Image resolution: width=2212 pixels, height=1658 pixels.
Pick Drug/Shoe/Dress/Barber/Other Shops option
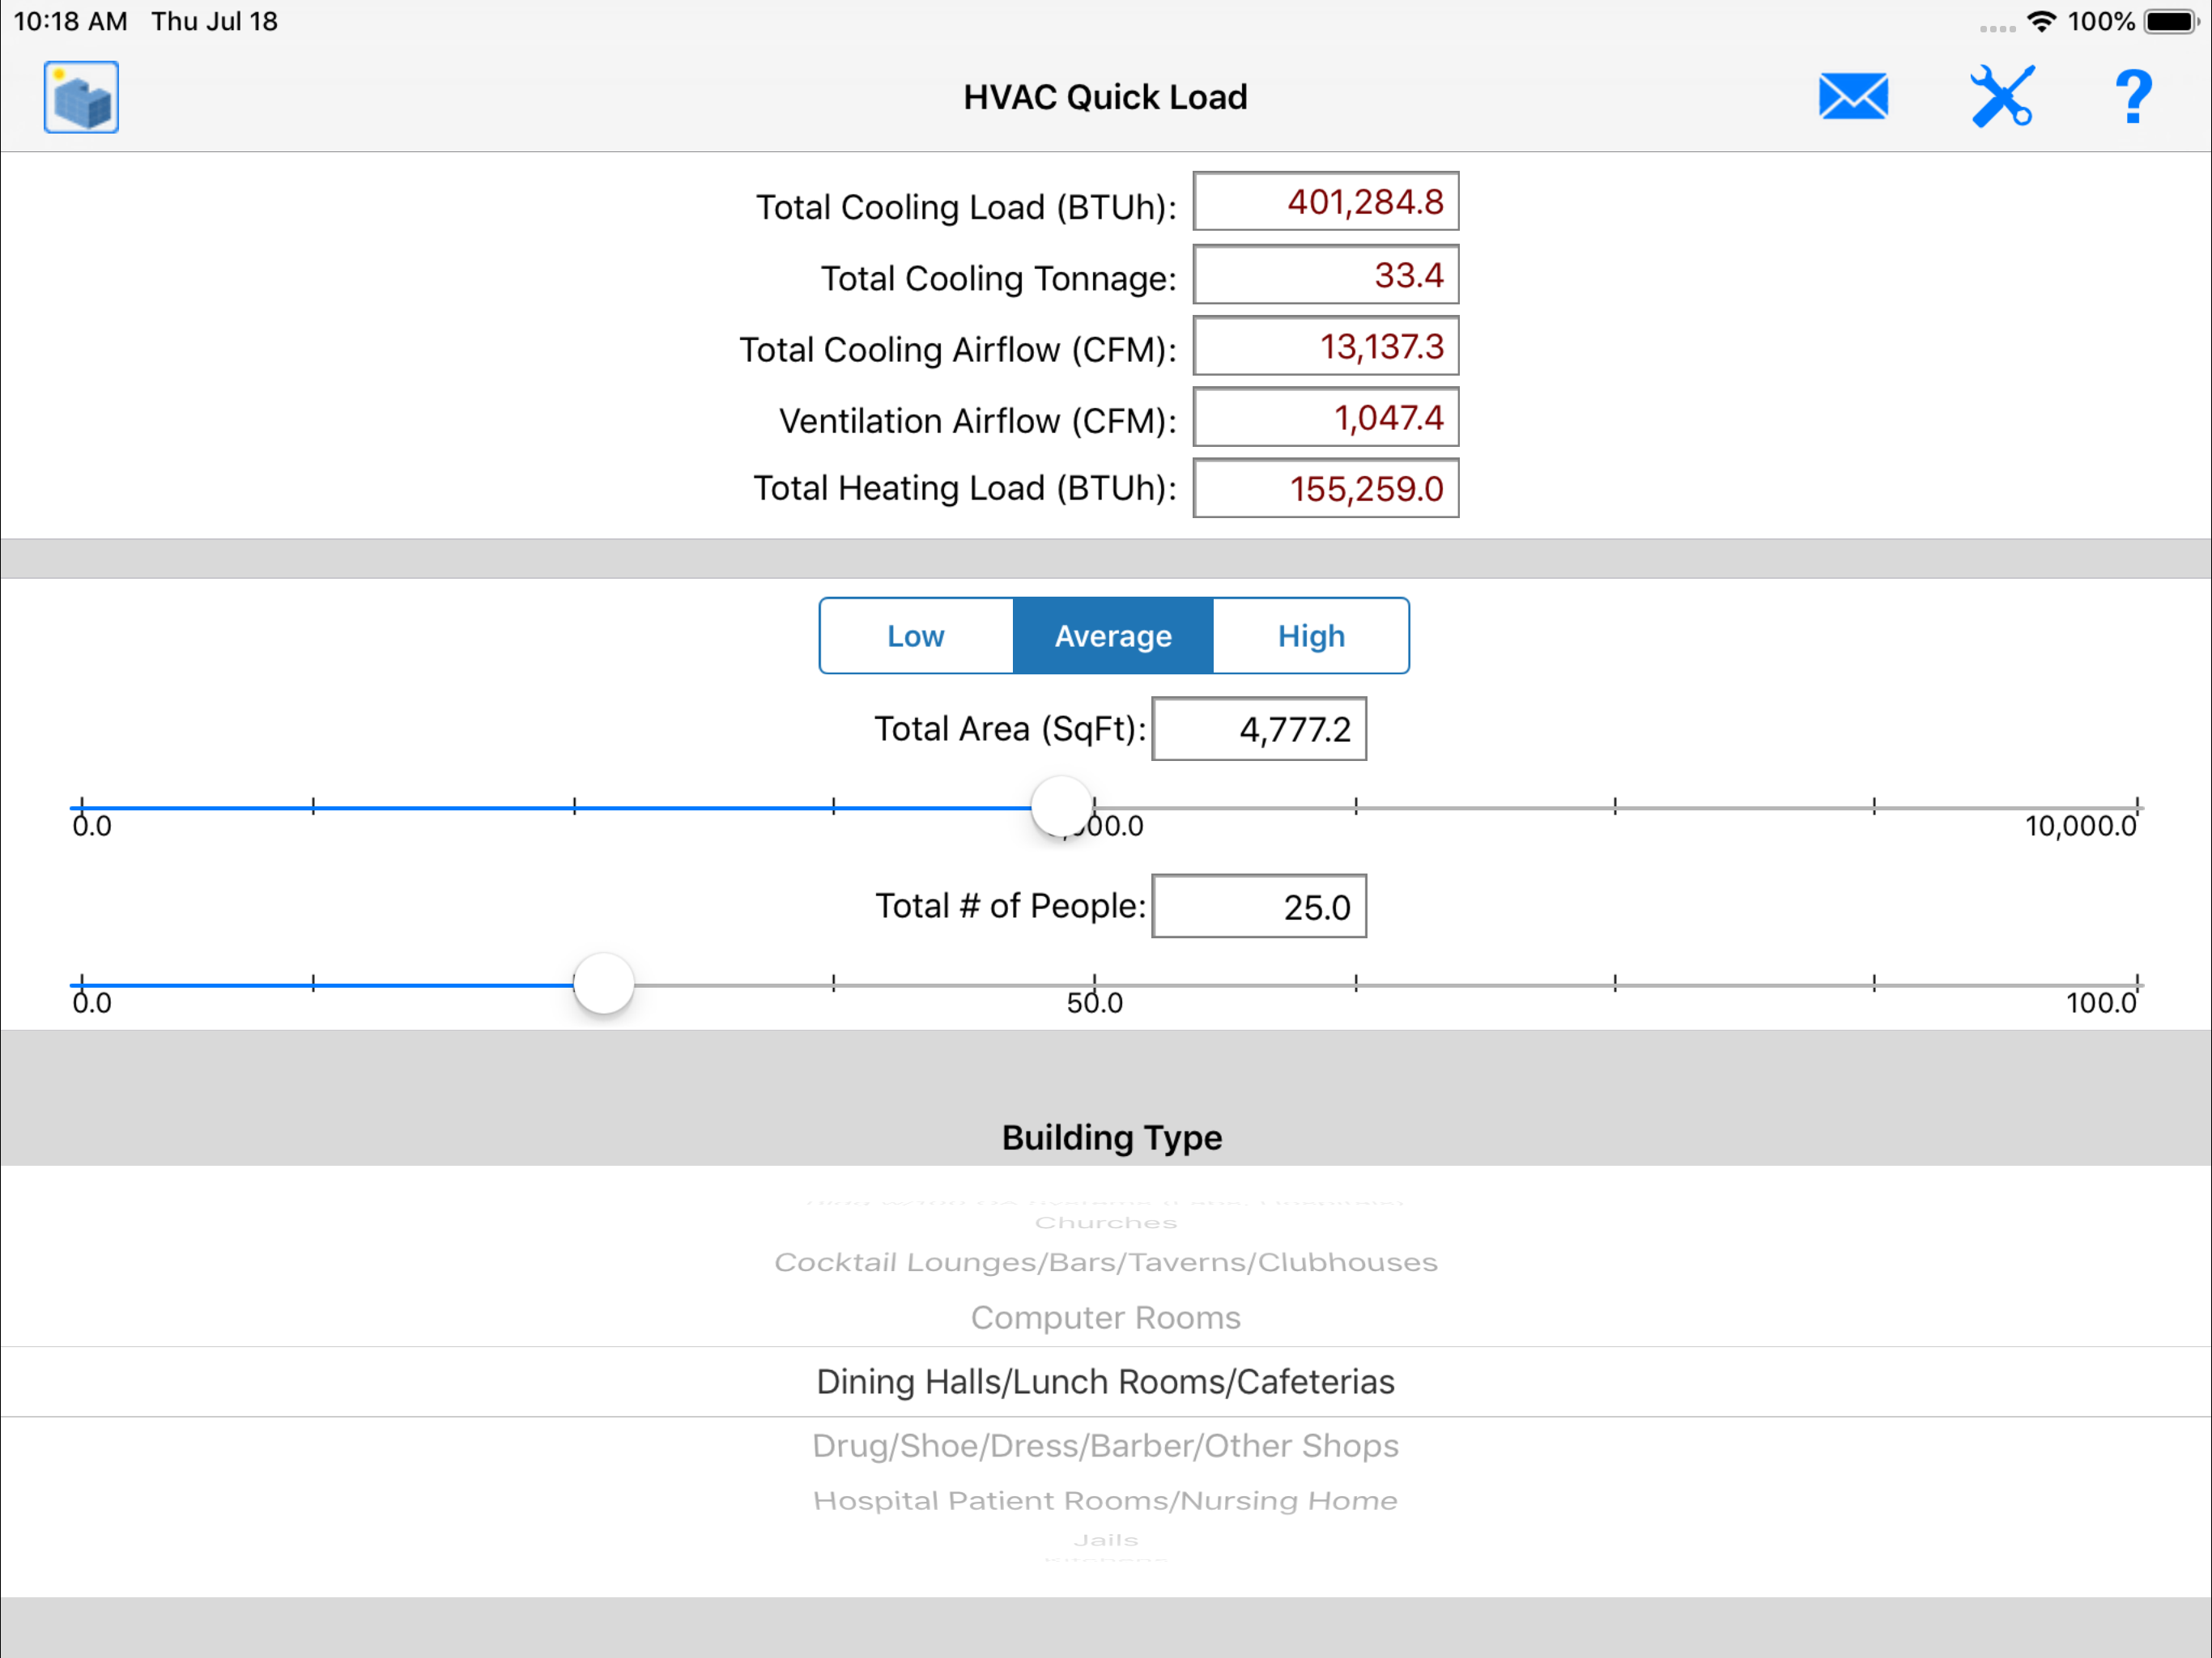point(1105,1445)
